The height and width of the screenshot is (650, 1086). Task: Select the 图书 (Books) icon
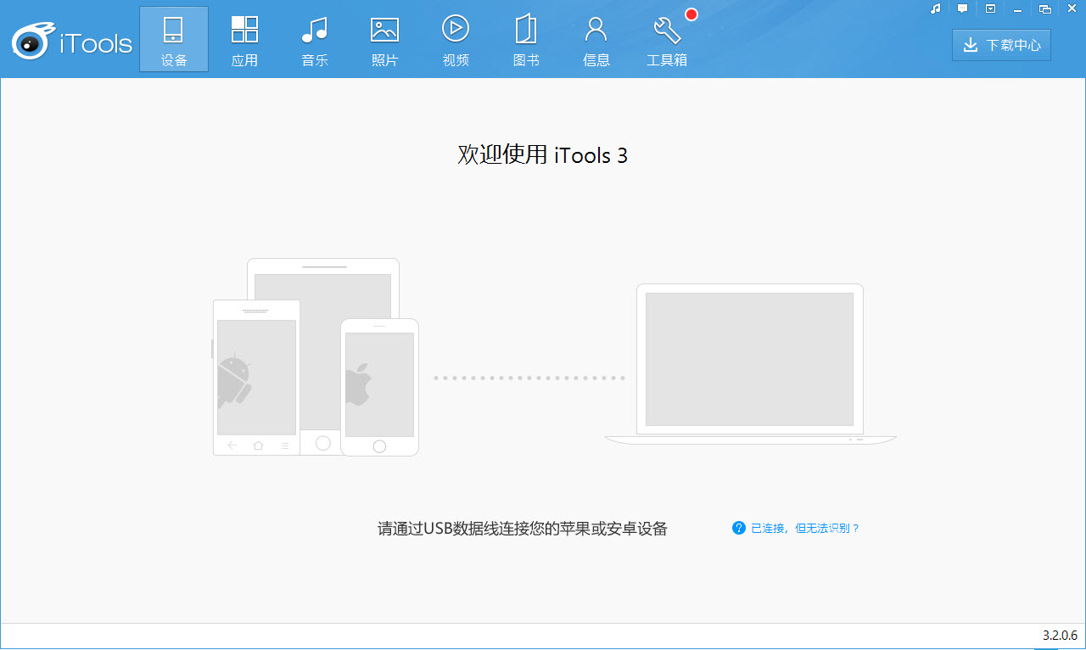pos(526,38)
